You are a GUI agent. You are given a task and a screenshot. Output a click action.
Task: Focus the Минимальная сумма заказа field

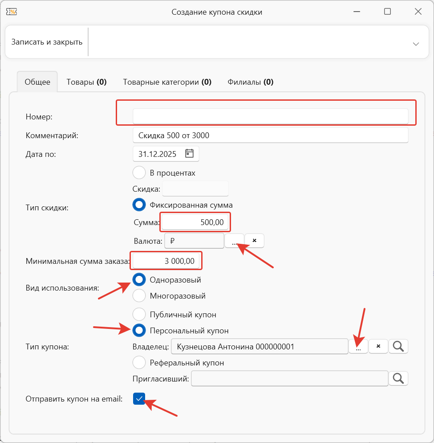coord(166,261)
